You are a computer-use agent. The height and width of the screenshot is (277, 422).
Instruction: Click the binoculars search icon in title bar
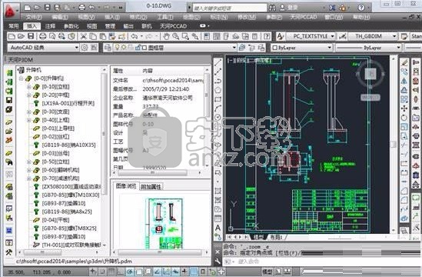[272, 8]
